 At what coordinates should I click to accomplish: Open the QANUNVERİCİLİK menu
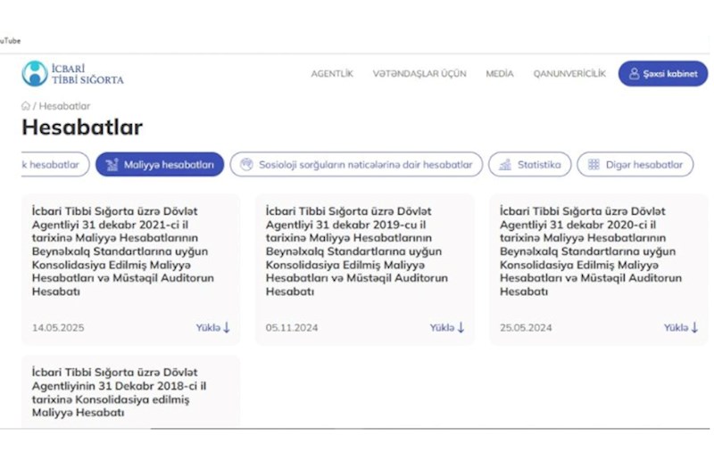(569, 74)
